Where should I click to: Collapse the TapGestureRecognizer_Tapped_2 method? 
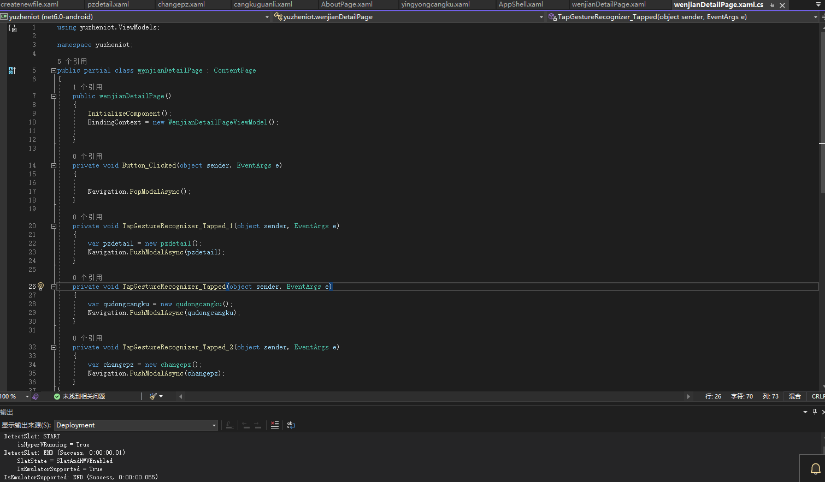(54, 347)
